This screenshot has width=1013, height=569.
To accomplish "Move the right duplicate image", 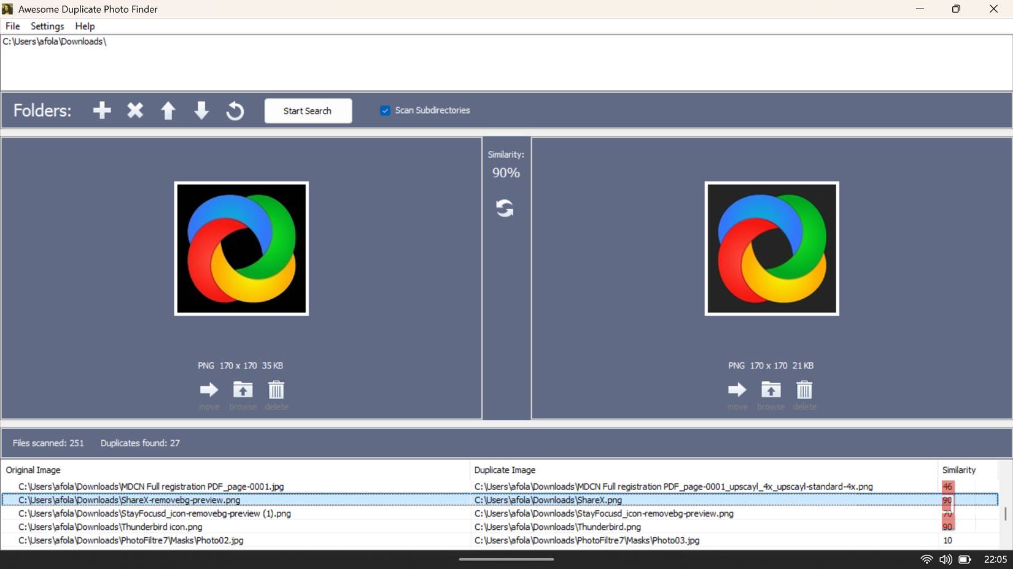I will [x=737, y=390].
